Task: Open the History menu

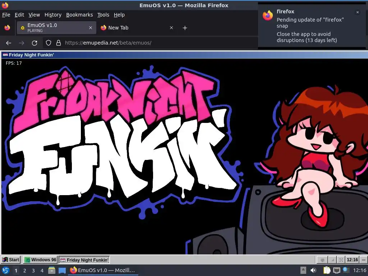Action: [53, 15]
